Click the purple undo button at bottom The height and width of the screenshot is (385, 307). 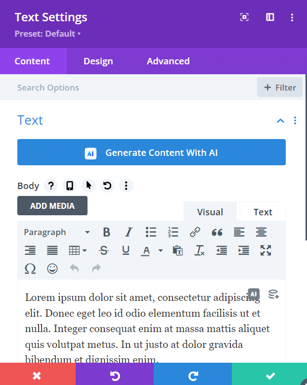(x=115, y=374)
